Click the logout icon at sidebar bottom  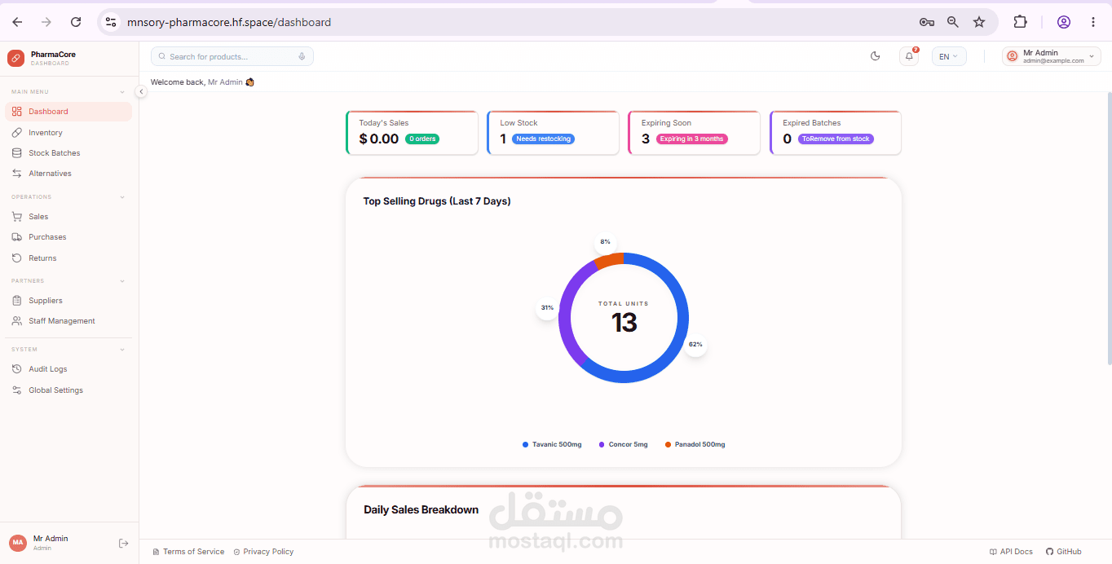pyautogui.click(x=124, y=543)
